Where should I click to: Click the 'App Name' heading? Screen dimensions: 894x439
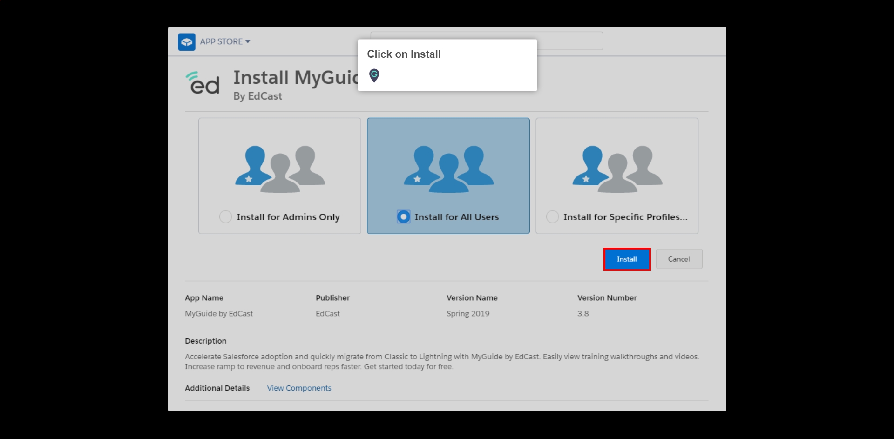click(x=204, y=298)
